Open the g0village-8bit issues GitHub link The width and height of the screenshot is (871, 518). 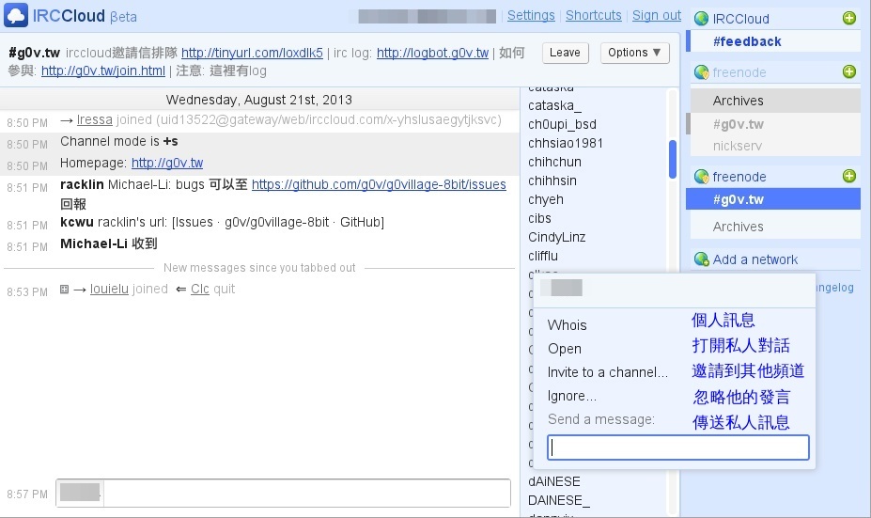click(379, 184)
